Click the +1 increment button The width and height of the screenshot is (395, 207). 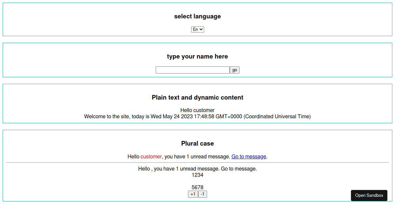193,194
